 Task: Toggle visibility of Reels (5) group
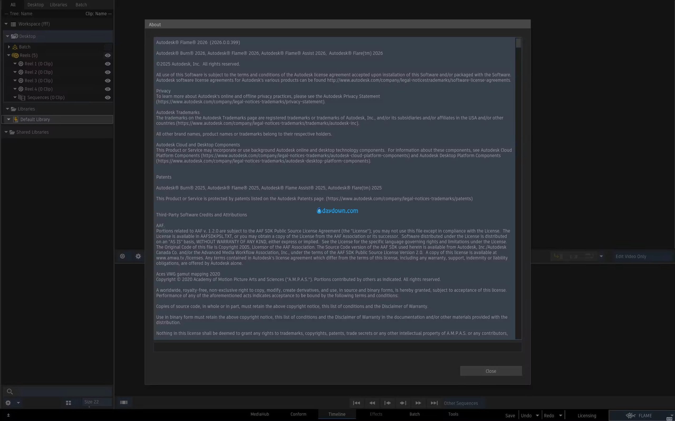[108, 55]
